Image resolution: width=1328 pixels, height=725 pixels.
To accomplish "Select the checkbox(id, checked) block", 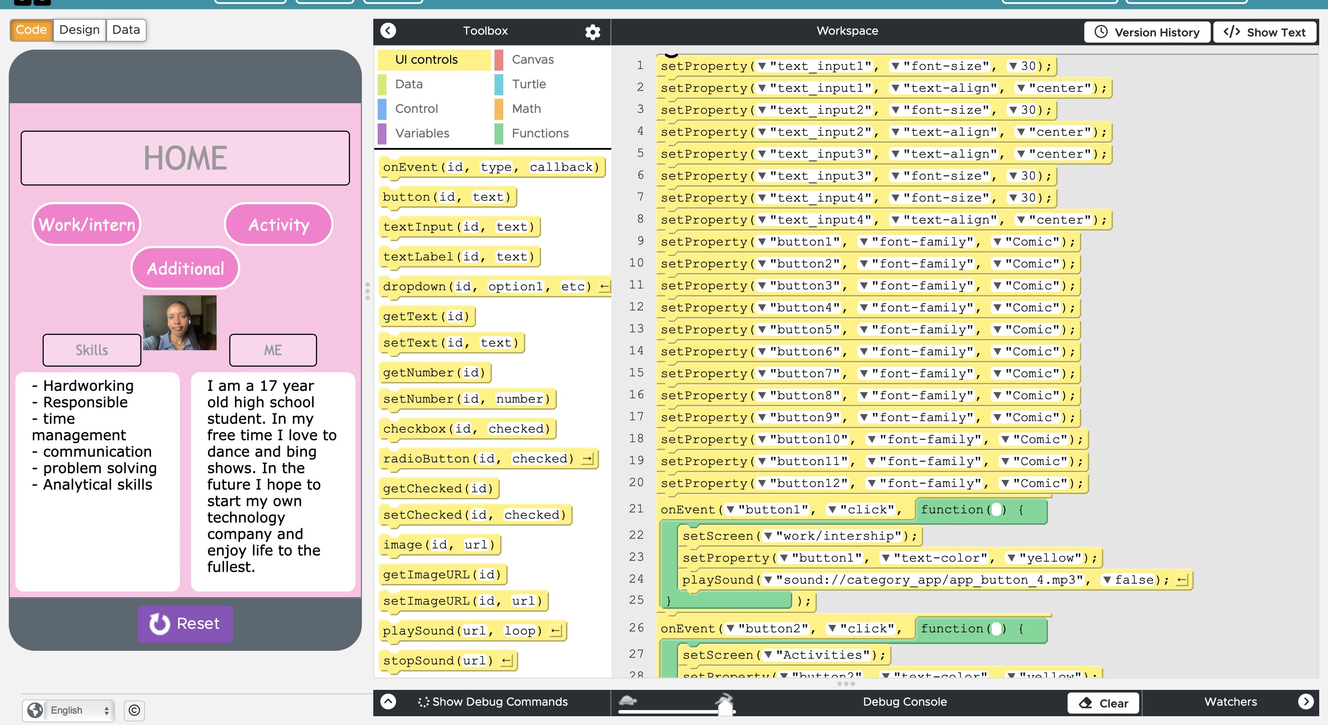I will (x=468, y=429).
